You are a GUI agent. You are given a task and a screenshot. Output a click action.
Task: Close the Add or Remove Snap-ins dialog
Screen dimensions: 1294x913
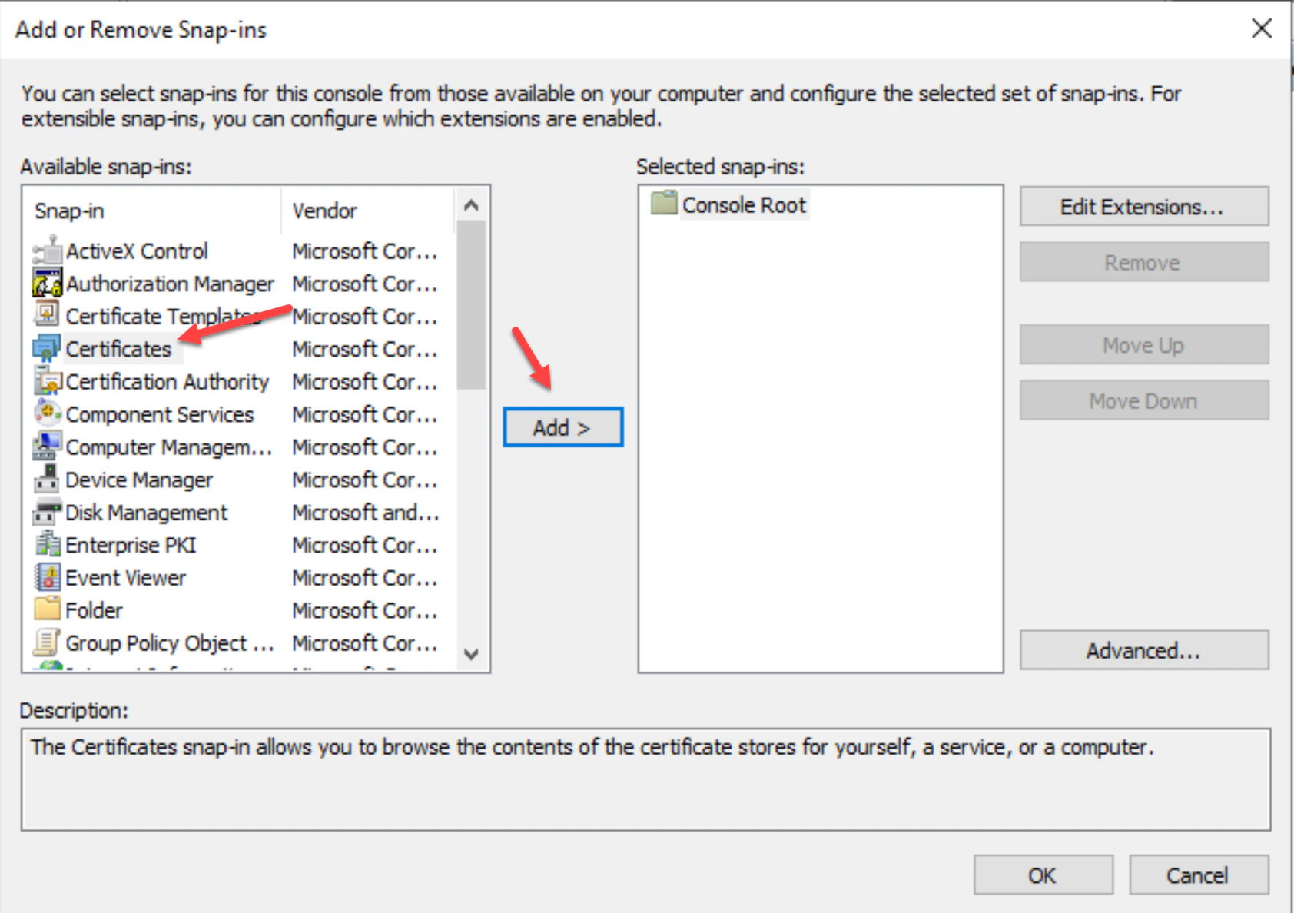pyautogui.click(x=1261, y=28)
